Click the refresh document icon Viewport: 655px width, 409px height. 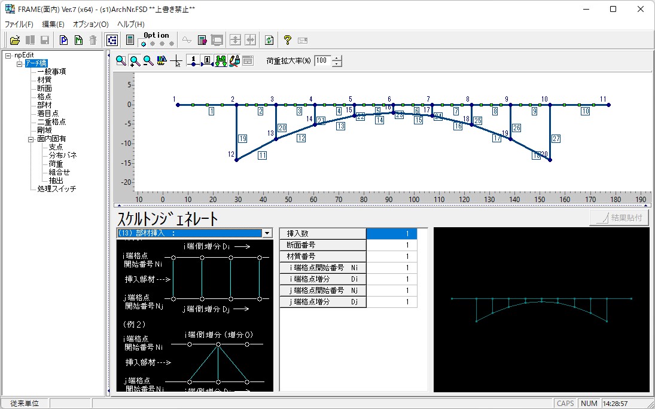click(x=269, y=40)
